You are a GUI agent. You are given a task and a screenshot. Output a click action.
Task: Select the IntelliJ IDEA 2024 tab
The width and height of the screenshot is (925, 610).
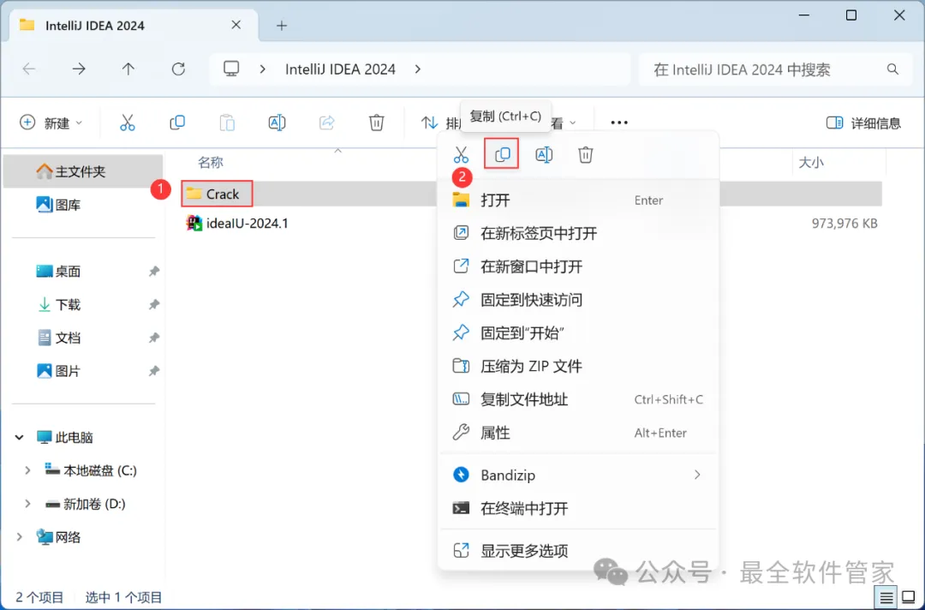click(x=134, y=26)
